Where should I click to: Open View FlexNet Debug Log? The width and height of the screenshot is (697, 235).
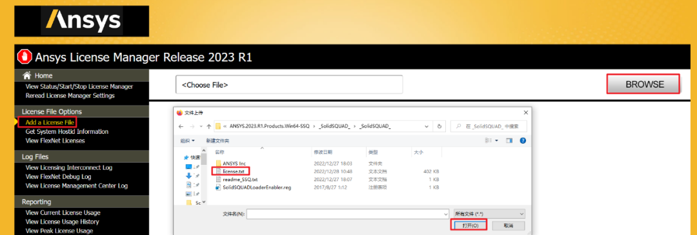58,176
